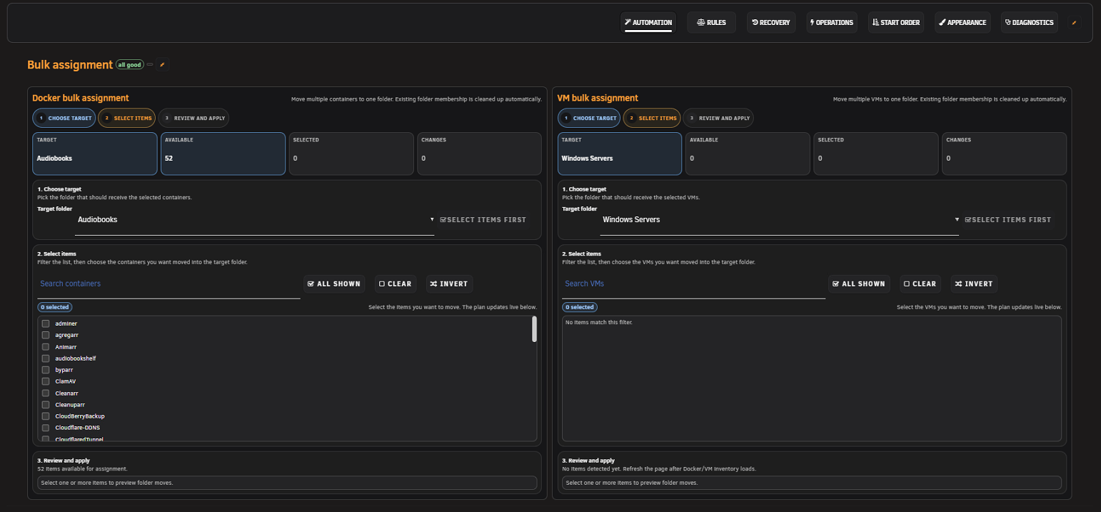
Task: Click VM Select Items First button
Action: (x=1008, y=220)
